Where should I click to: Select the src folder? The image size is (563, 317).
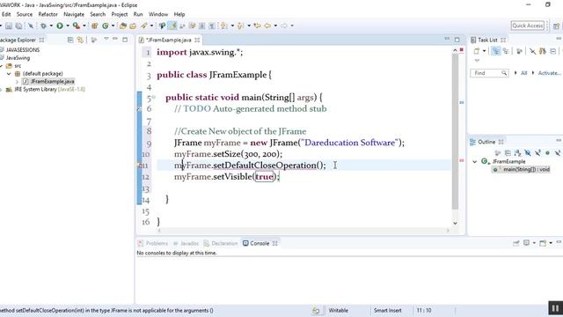tap(18, 66)
